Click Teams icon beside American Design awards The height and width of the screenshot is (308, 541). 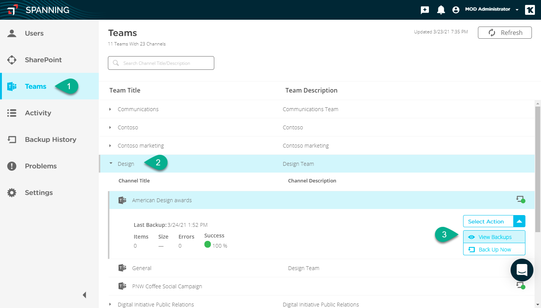[x=122, y=200]
